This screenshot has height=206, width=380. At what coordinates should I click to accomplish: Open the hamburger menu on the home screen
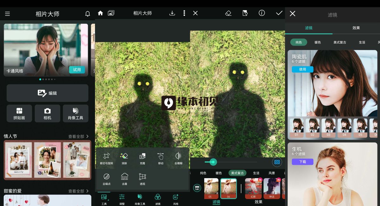[x=8, y=14]
